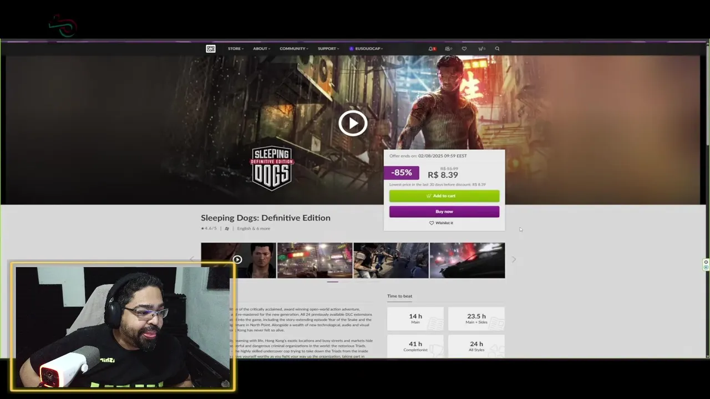
Task: Click the R$ 8.39 price
Action: pyautogui.click(x=443, y=175)
